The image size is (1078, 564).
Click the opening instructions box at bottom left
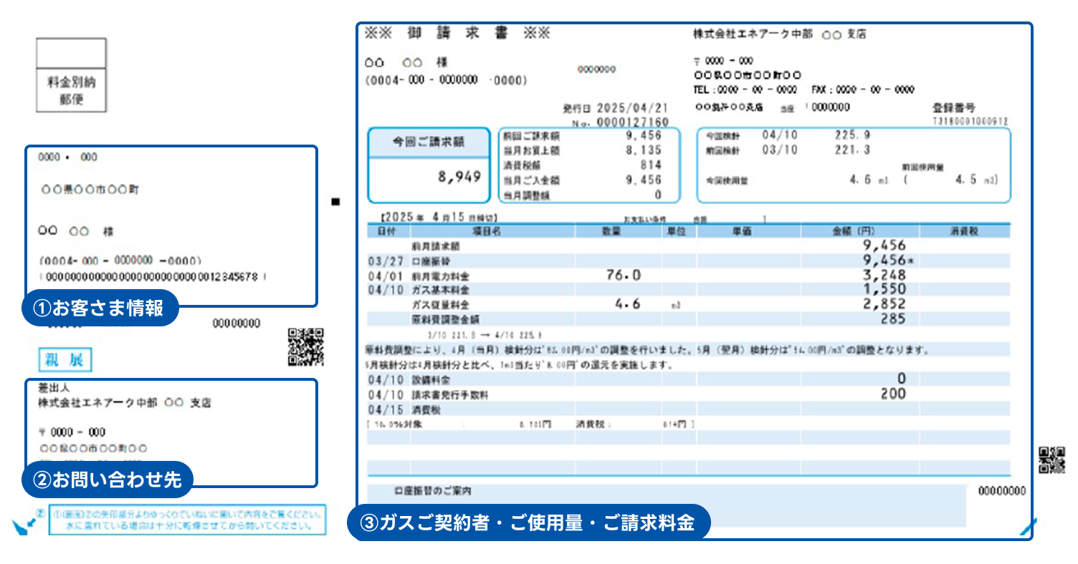(x=187, y=520)
